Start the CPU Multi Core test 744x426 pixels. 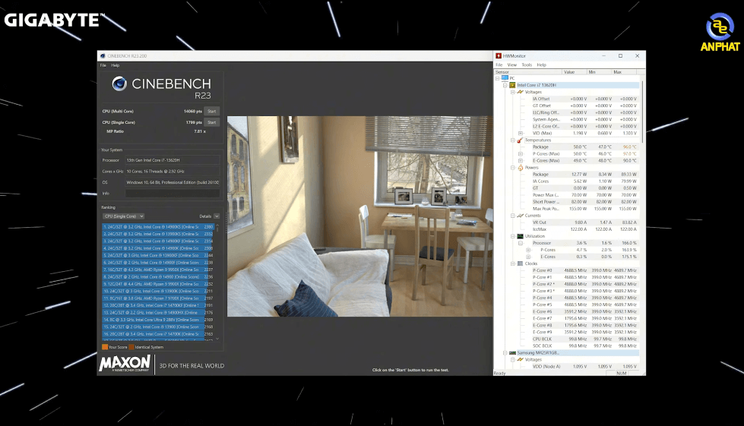tap(211, 112)
